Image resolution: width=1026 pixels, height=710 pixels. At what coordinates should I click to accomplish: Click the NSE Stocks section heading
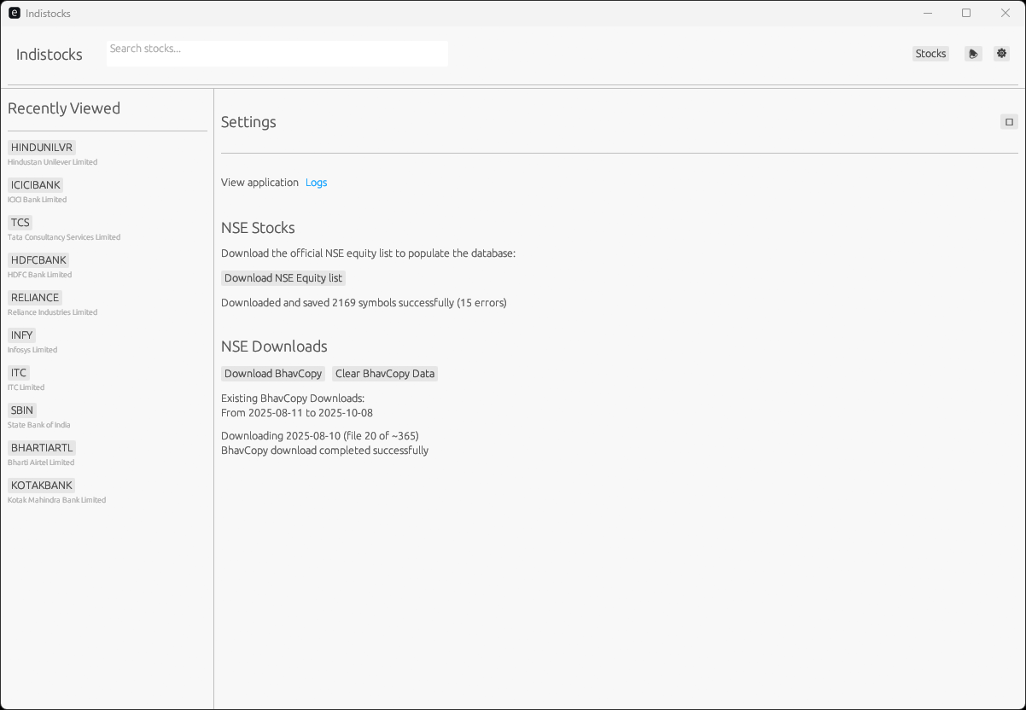coord(258,228)
